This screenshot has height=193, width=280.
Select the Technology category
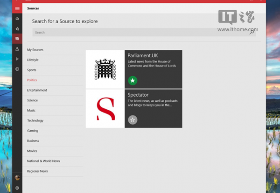click(x=35, y=120)
